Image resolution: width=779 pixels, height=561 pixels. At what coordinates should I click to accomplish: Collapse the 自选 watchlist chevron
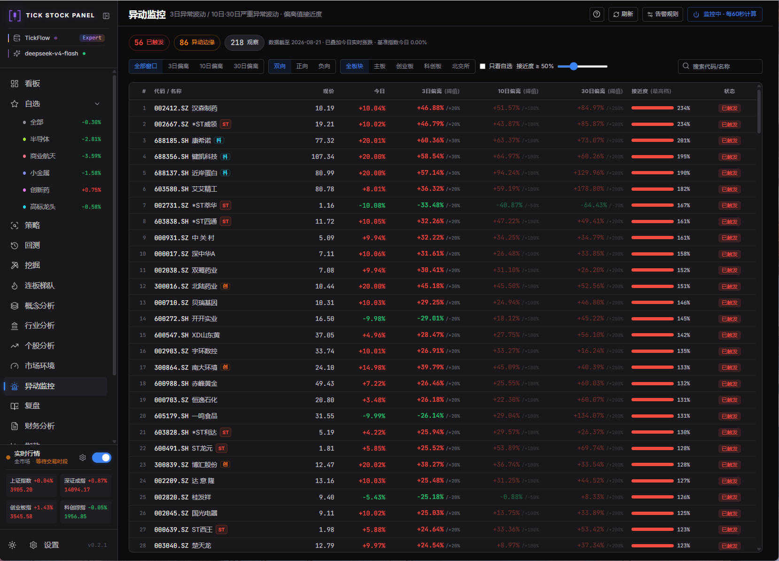97,104
